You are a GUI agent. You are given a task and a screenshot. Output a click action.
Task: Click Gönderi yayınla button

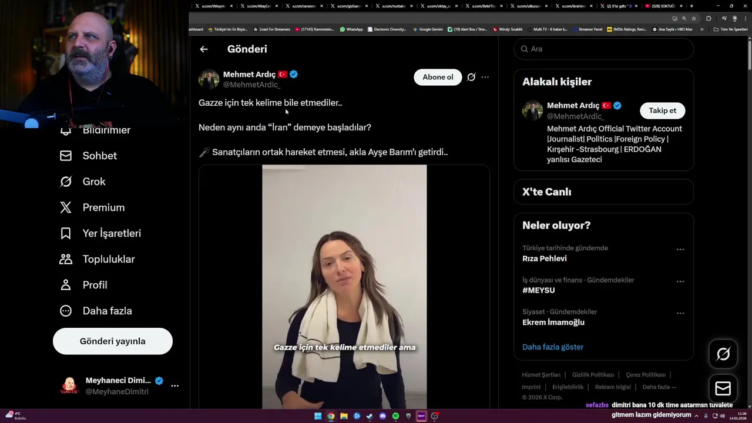click(113, 341)
